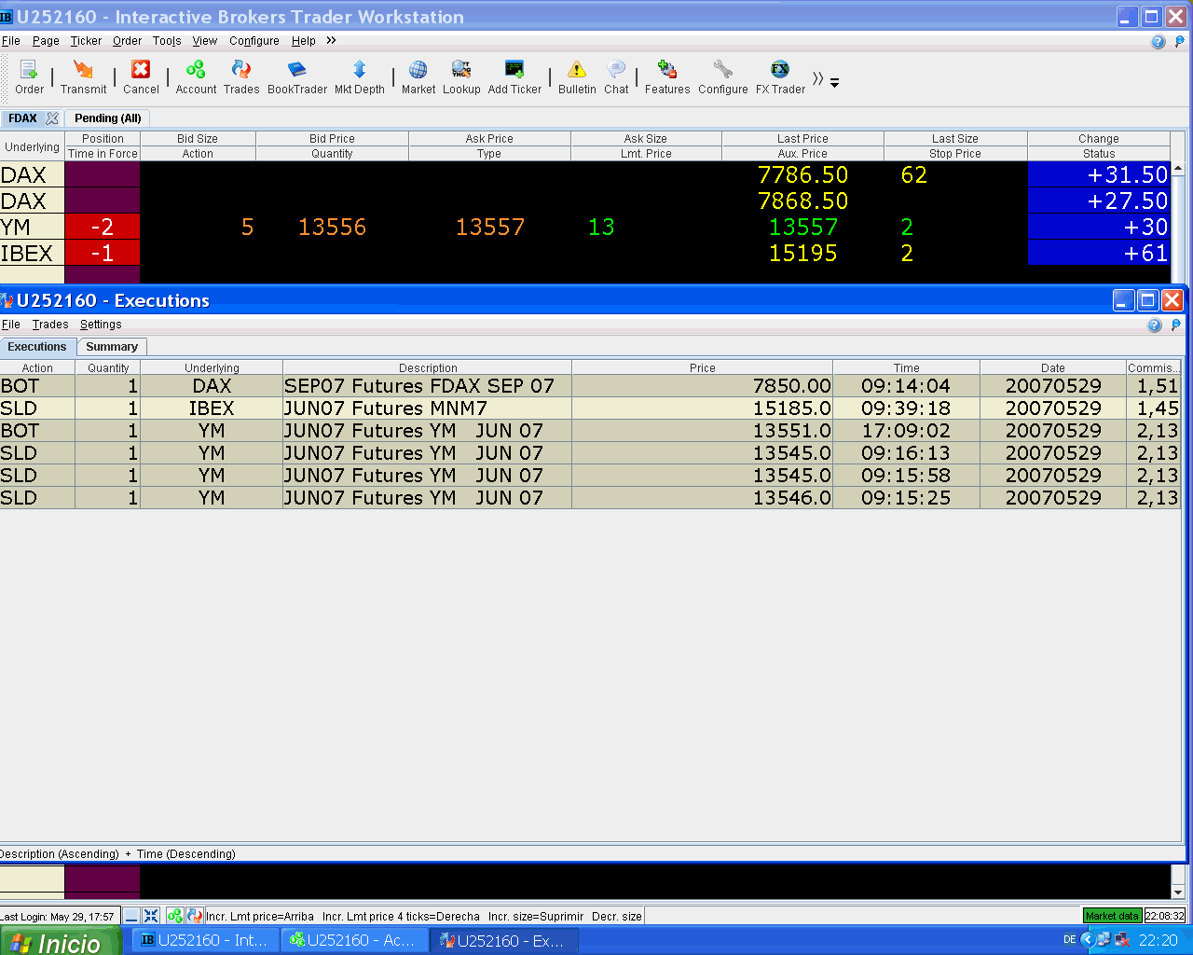Click the YM ask price 13557

[x=490, y=227]
